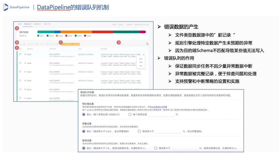Open the time range filter dropdown
The height and width of the screenshot is (156, 280).
pyautogui.click(x=49, y=44)
